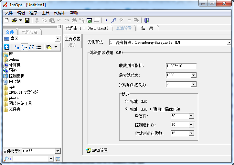The image size is (234, 165).
Task: Open the 帮助 menu
Action: (x=74, y=13)
